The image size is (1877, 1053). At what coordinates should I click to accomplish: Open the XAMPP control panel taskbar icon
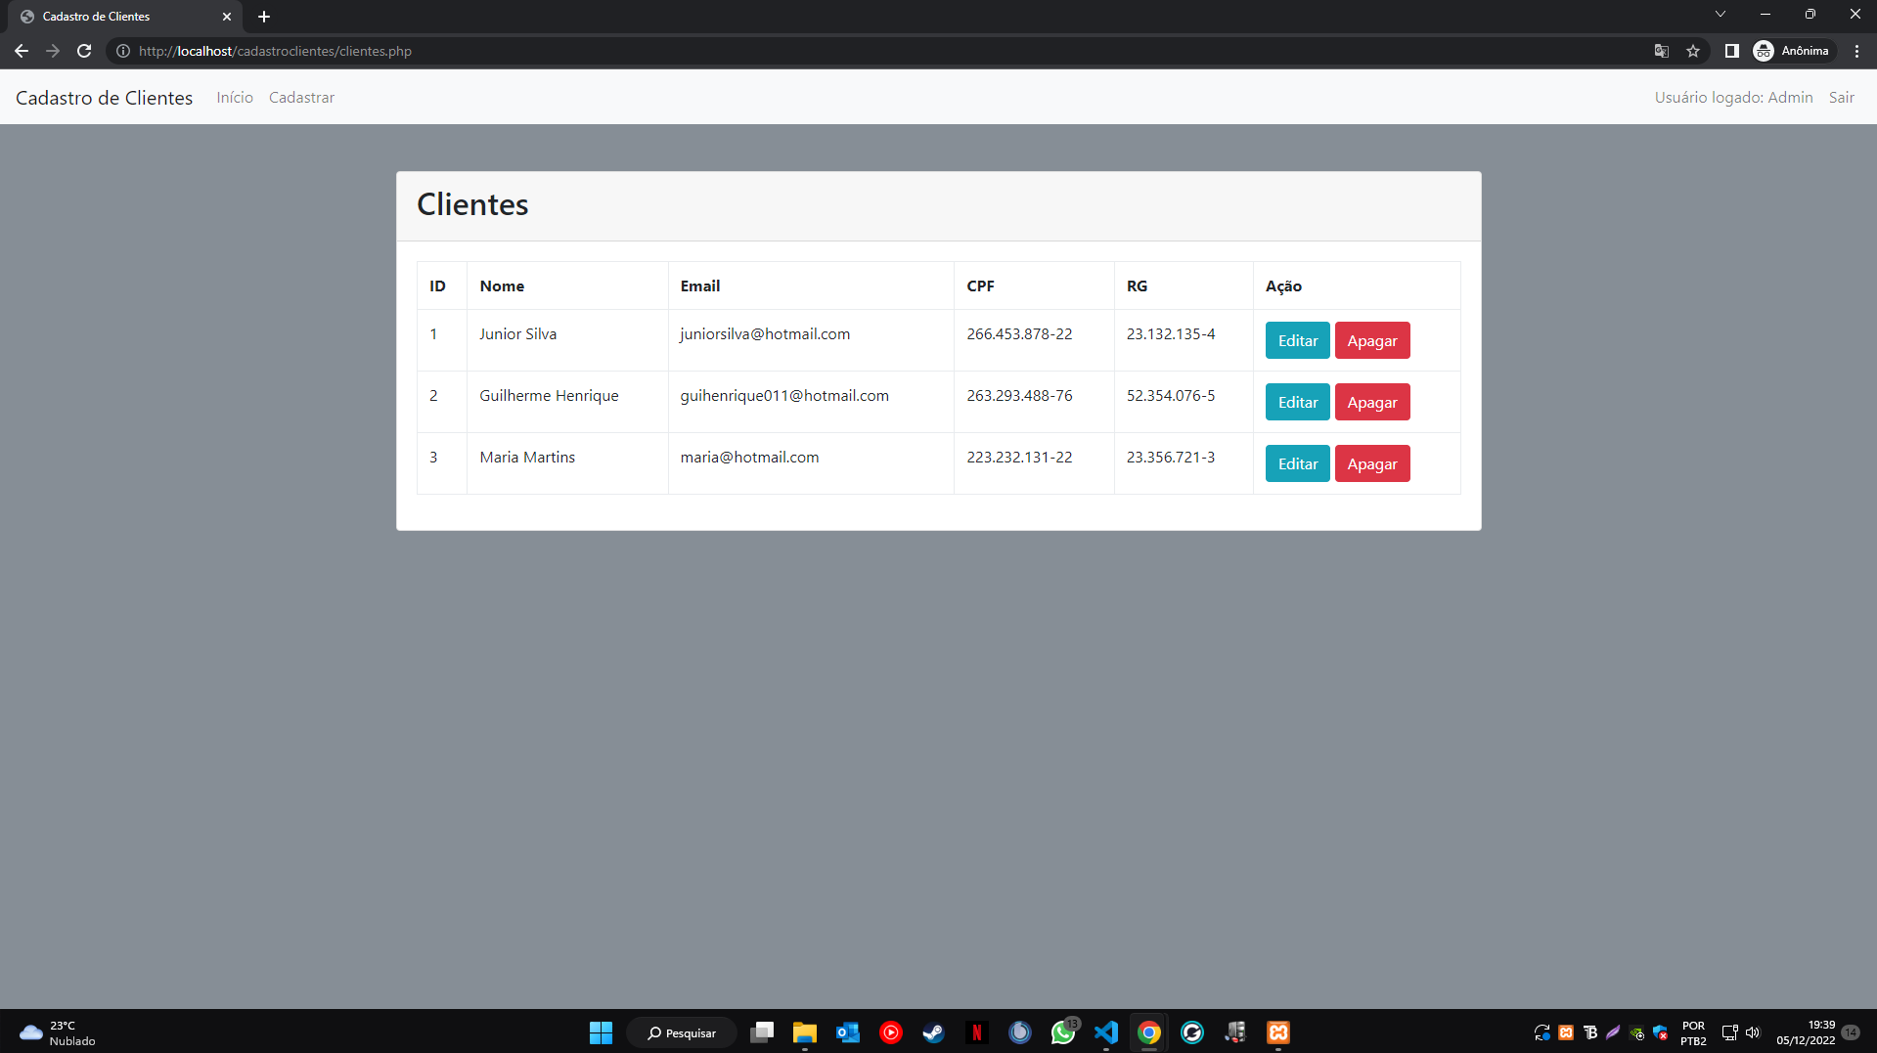point(1278,1032)
